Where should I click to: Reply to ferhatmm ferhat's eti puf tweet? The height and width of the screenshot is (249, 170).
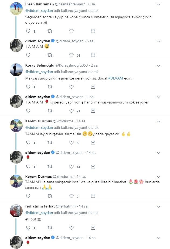(x=28, y=228)
